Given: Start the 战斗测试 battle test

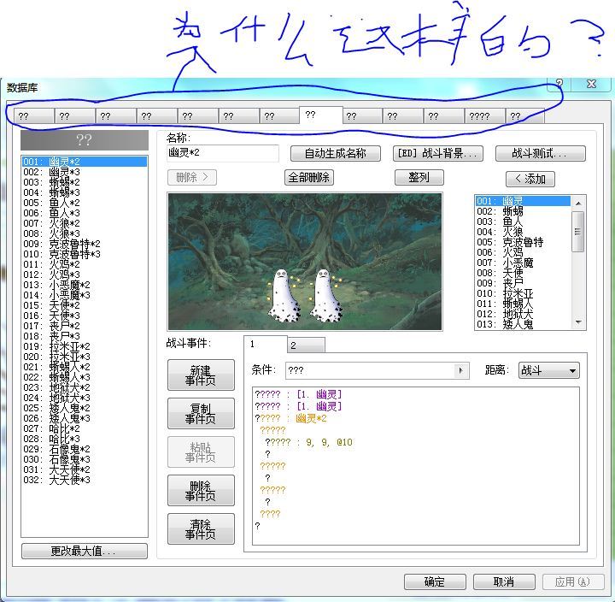Looking at the screenshot, I should [541, 154].
